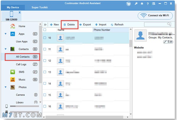The height and width of the screenshot is (120, 177).
Task: Click into the contacts search field
Action: tap(155, 24)
